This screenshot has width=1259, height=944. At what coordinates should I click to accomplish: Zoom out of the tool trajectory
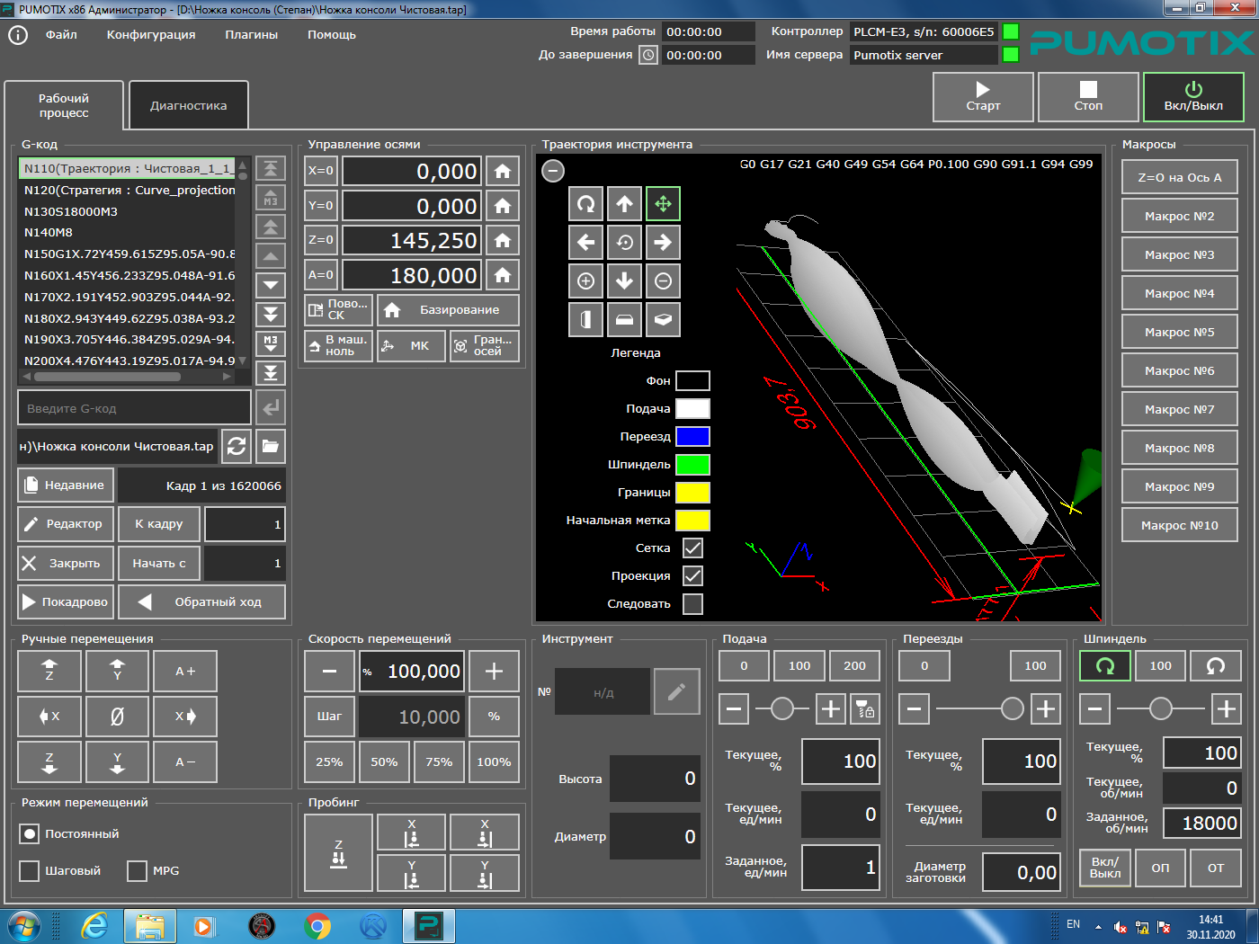663,281
